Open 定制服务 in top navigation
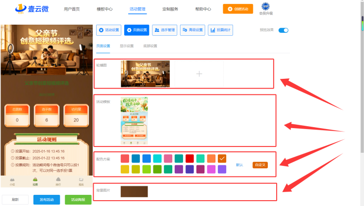 click(170, 9)
